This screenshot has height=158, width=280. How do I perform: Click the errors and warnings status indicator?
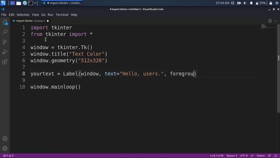pos(8,156)
